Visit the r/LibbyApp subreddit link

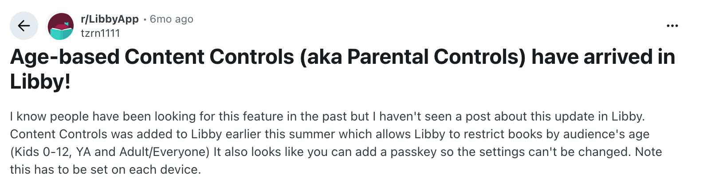pyautogui.click(x=110, y=19)
